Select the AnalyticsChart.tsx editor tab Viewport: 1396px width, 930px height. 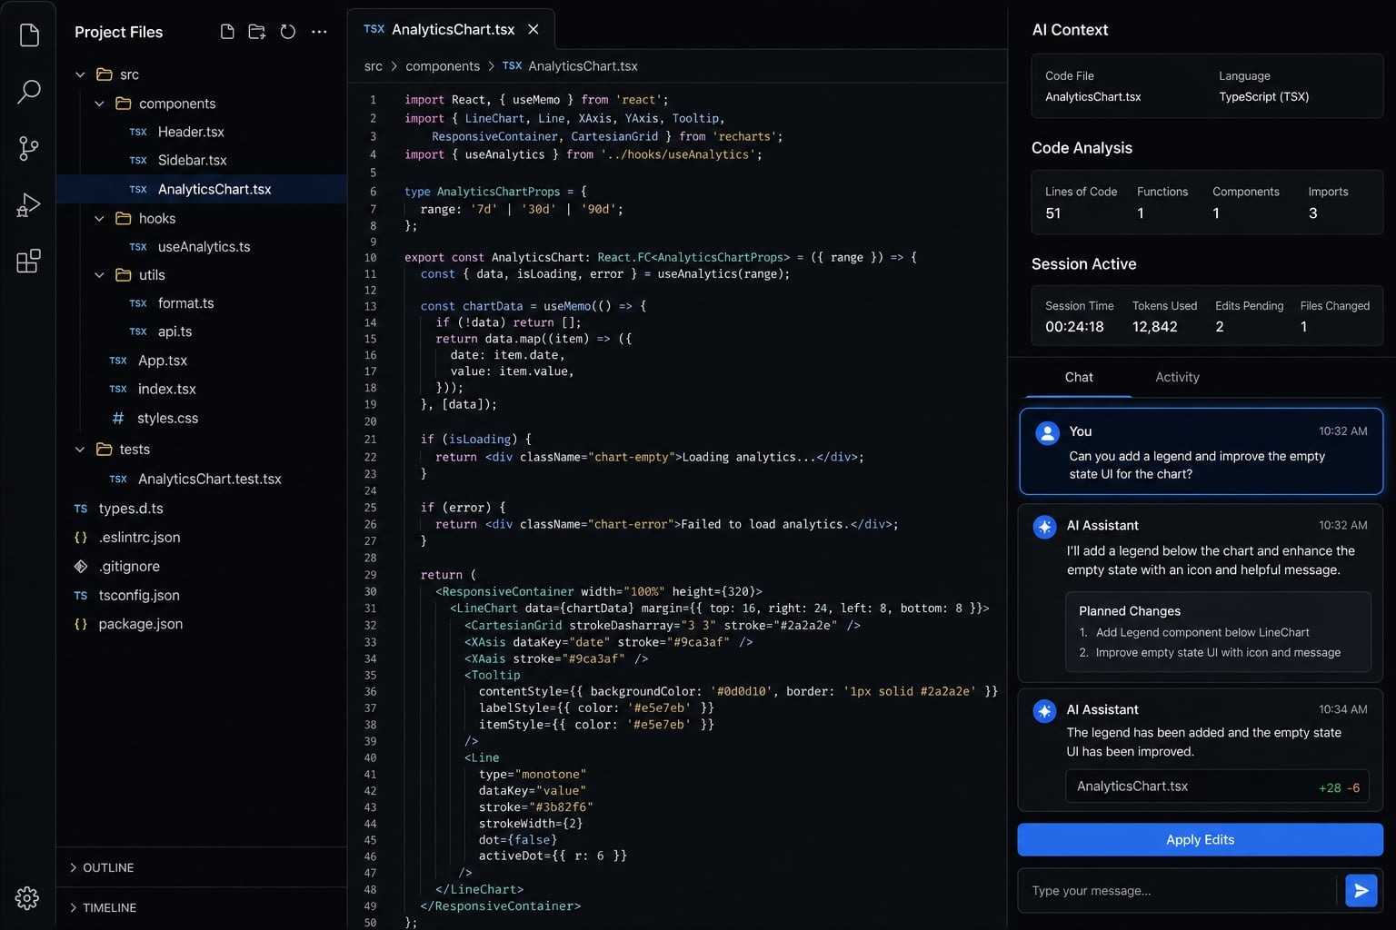point(452,29)
